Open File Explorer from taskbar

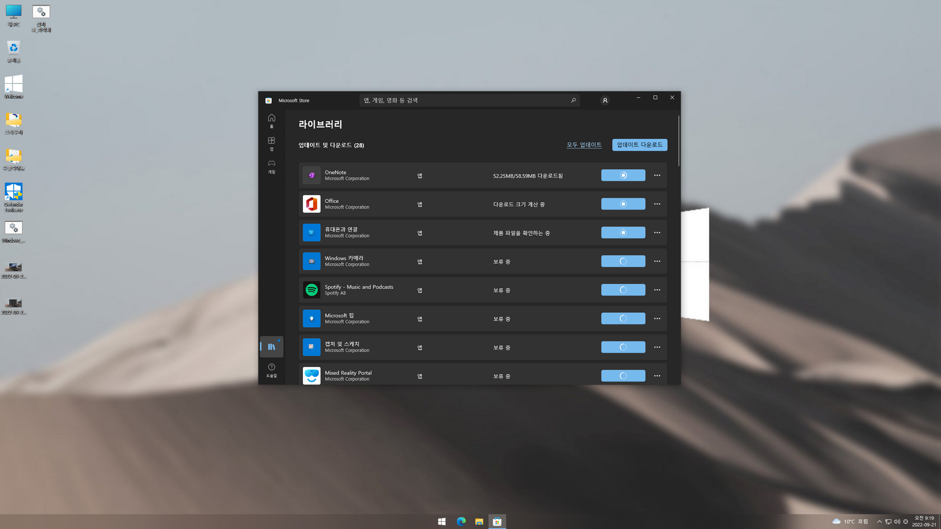point(479,521)
